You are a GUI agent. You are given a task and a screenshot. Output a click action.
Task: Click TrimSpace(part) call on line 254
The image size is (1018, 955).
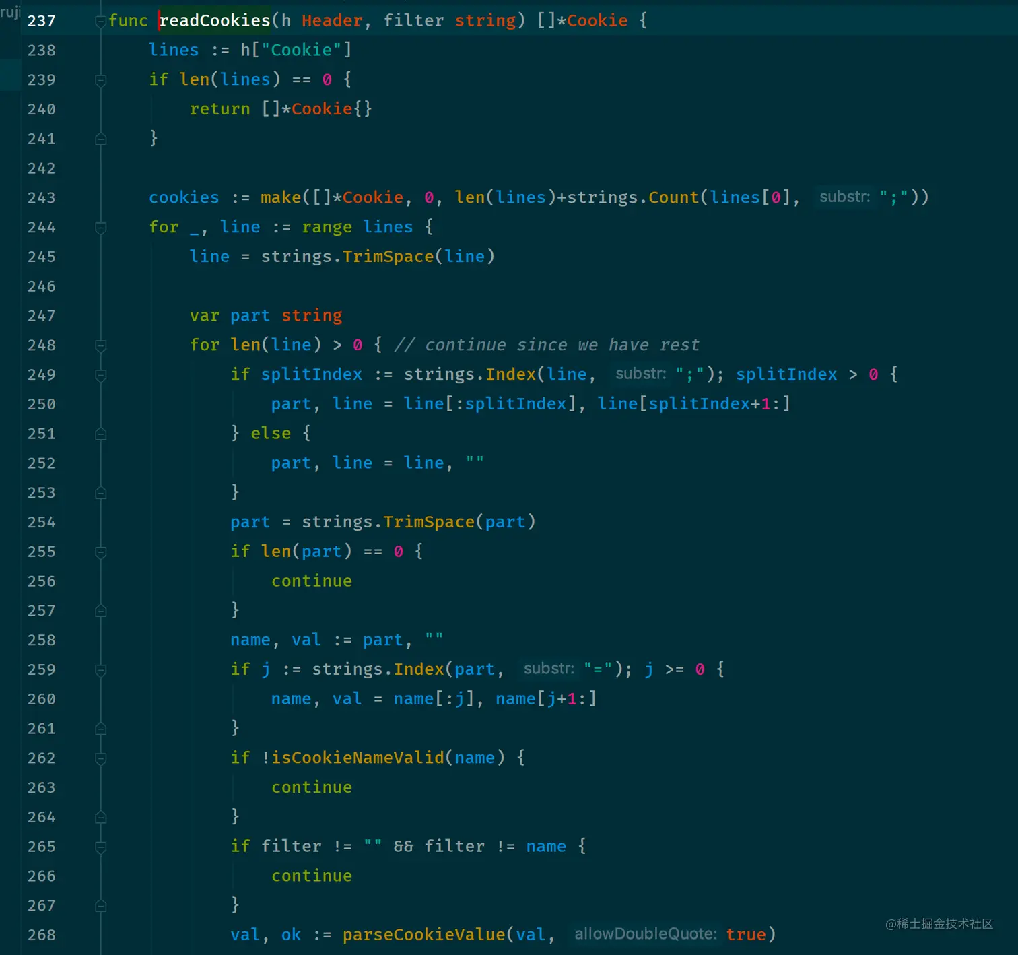click(460, 522)
